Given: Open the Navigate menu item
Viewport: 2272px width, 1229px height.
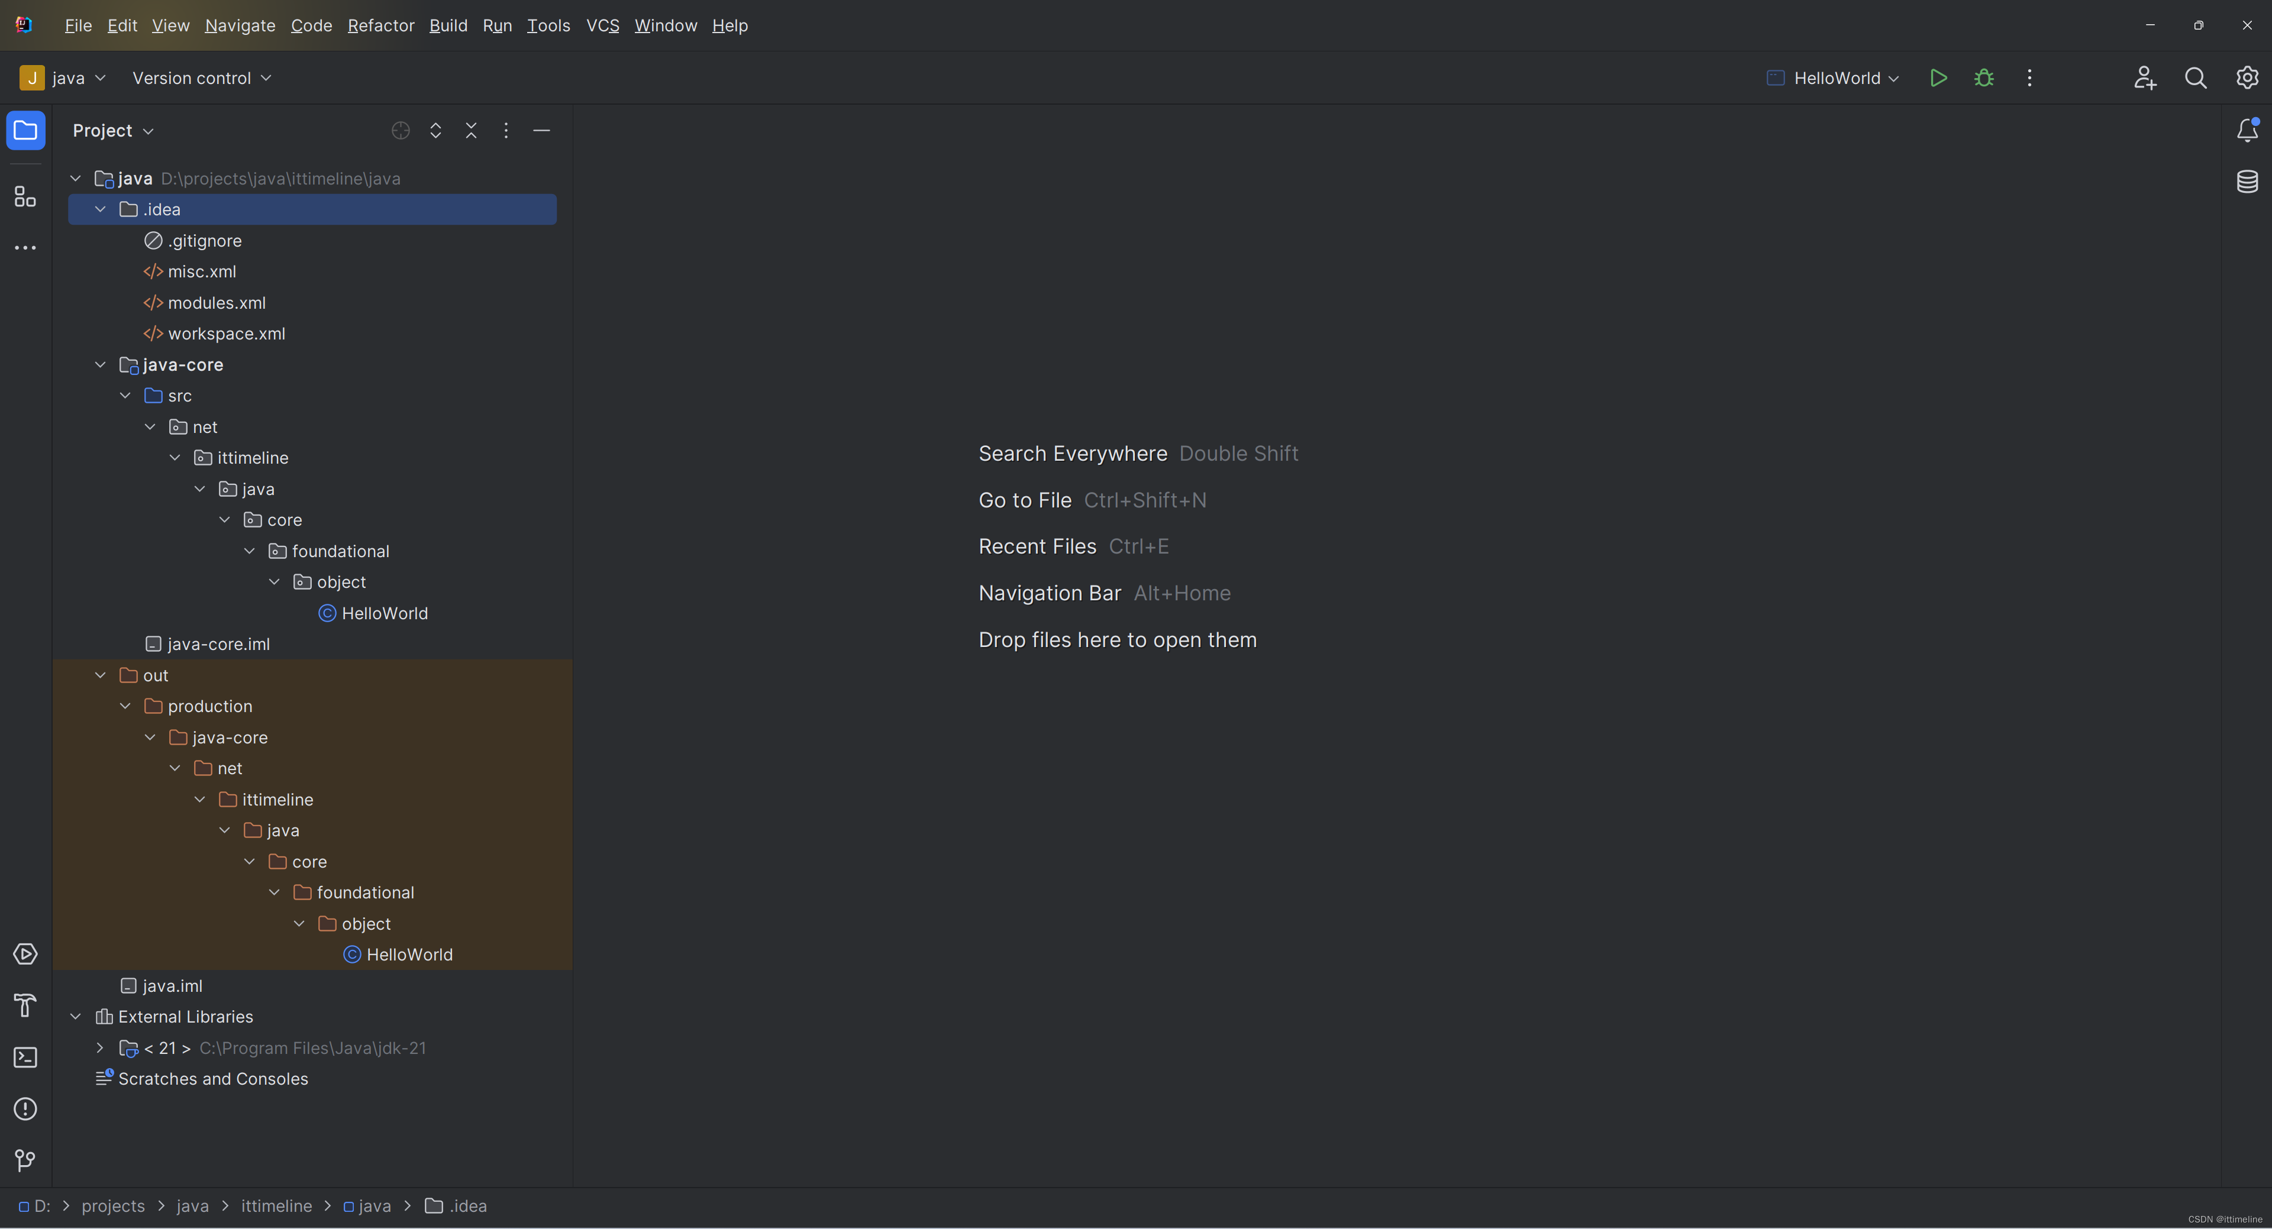Looking at the screenshot, I should [x=241, y=24].
